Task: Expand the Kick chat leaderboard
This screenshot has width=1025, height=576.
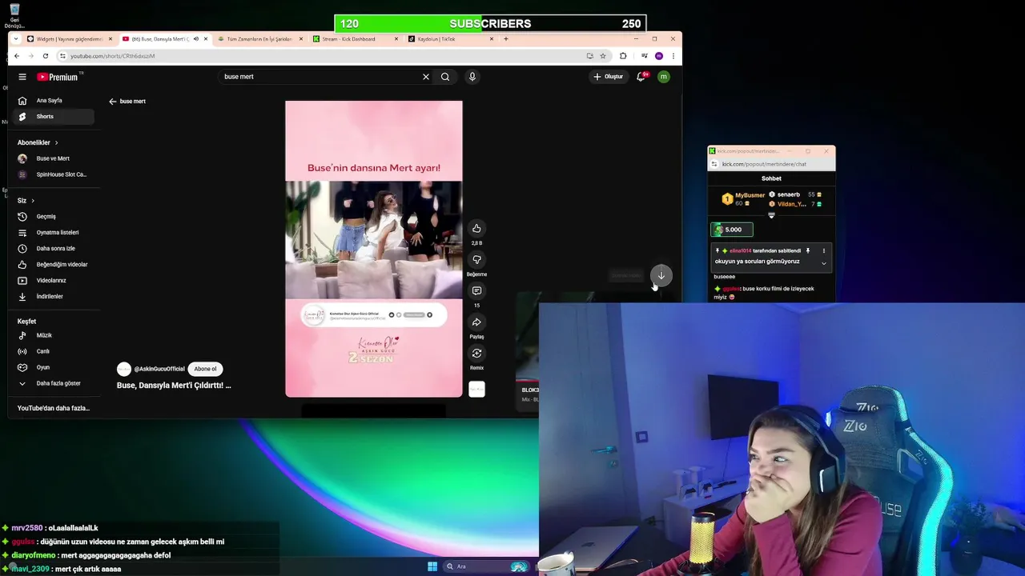Action: click(771, 215)
